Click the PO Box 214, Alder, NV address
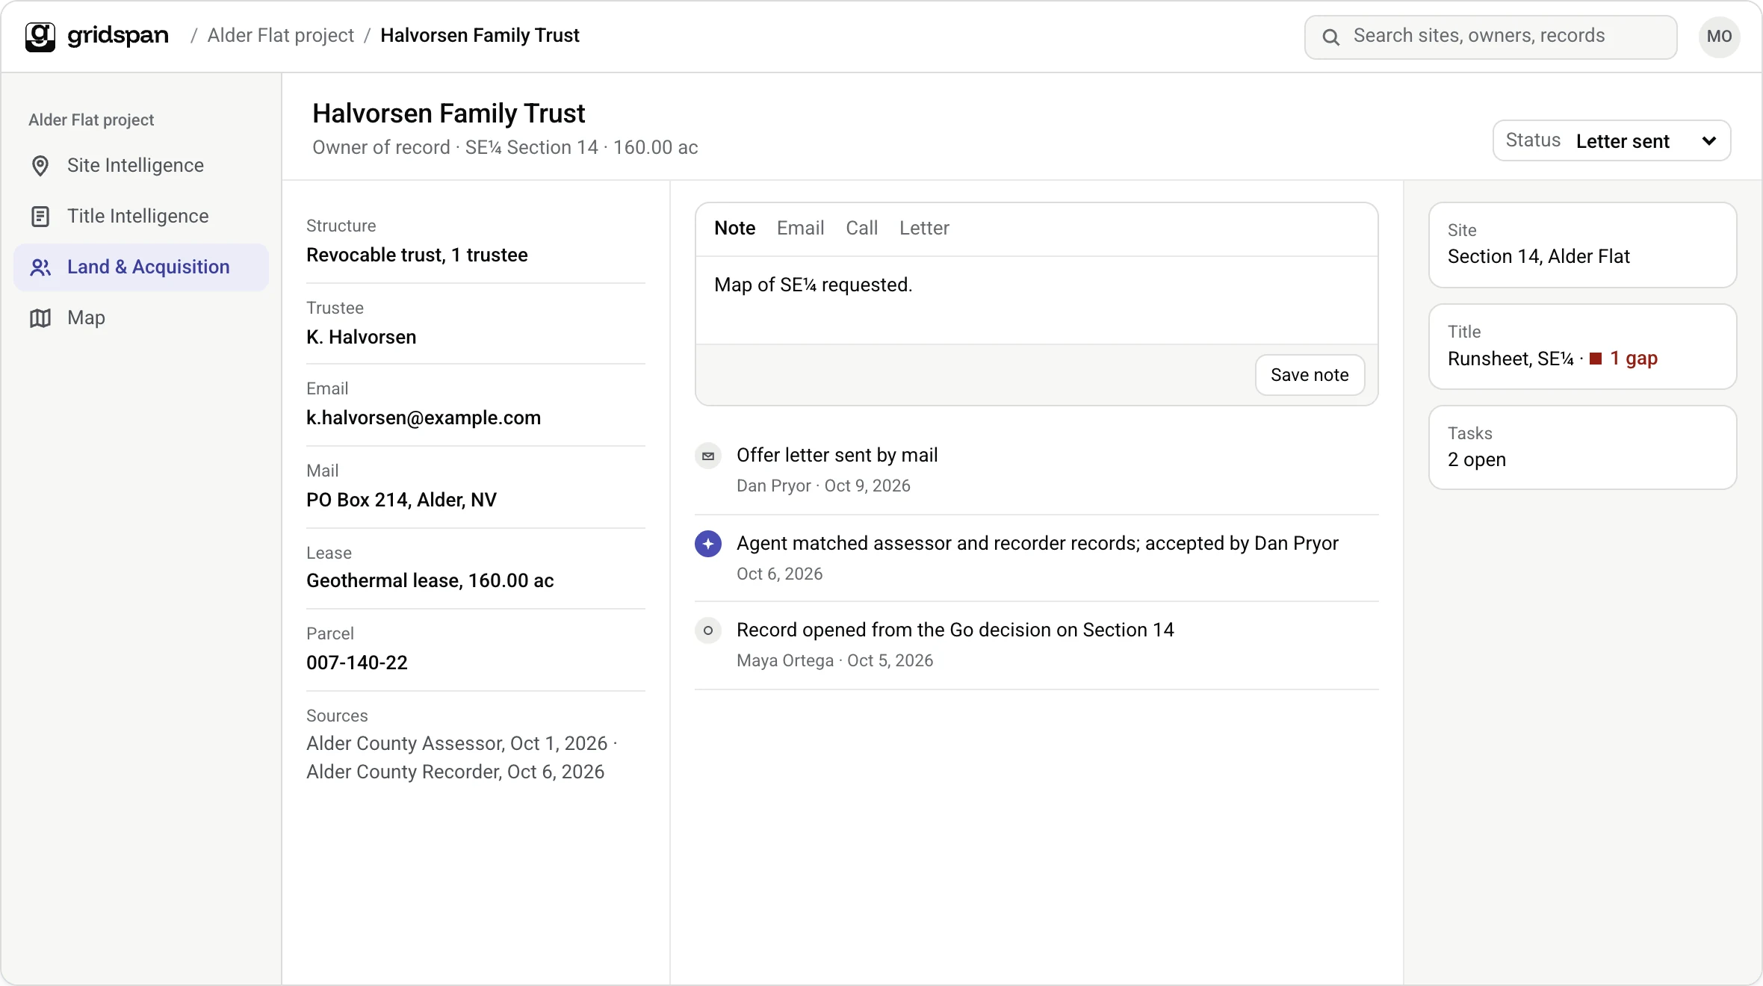 tap(401, 500)
